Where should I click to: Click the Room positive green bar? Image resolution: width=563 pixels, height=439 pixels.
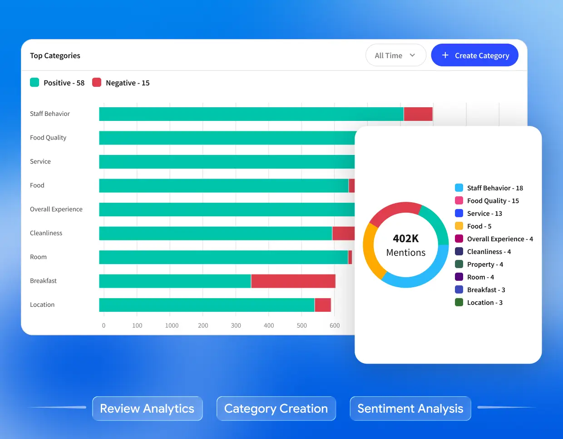(223, 257)
